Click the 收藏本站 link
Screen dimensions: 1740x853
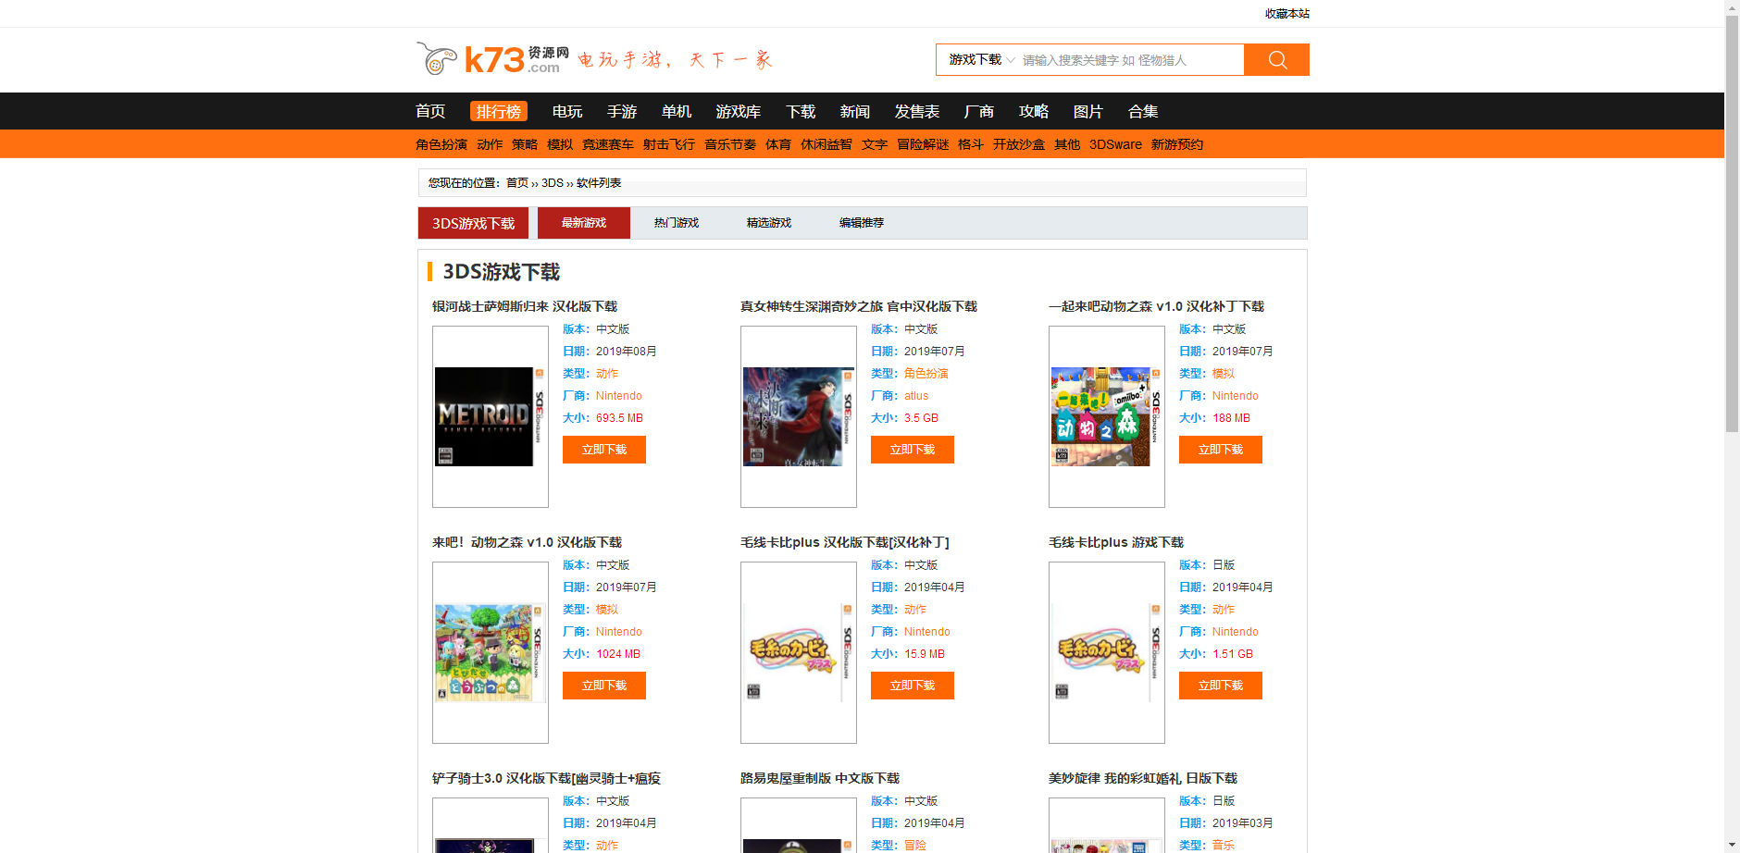coord(1286,13)
